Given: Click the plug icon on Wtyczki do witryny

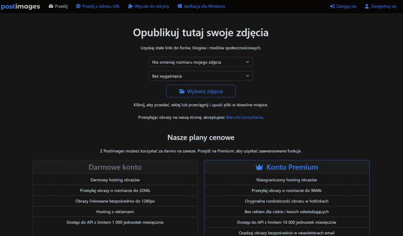Looking at the screenshot, I should pos(129,6).
